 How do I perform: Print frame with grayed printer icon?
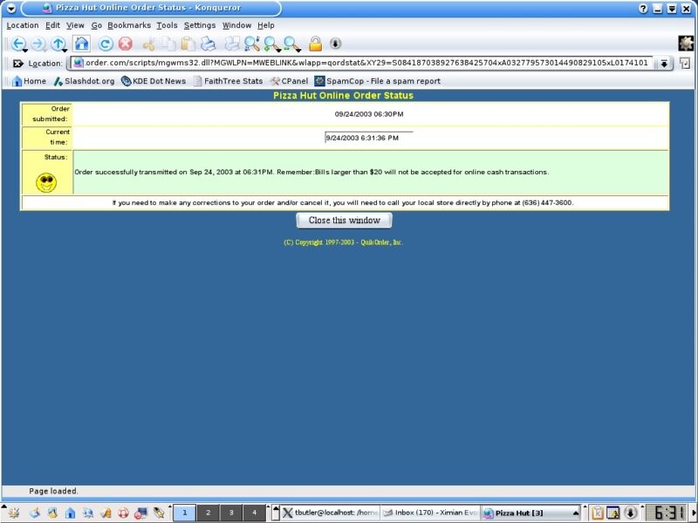(x=231, y=44)
